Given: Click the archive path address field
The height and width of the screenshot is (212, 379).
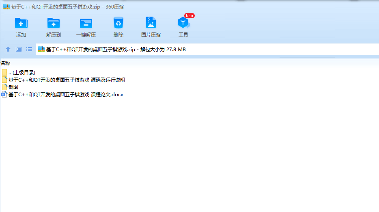Looking at the screenshot, I should click(x=207, y=50).
